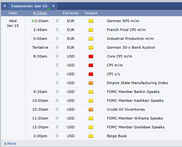
Task: Click yellow impact icon for French Final CPI
Action: 91,30
